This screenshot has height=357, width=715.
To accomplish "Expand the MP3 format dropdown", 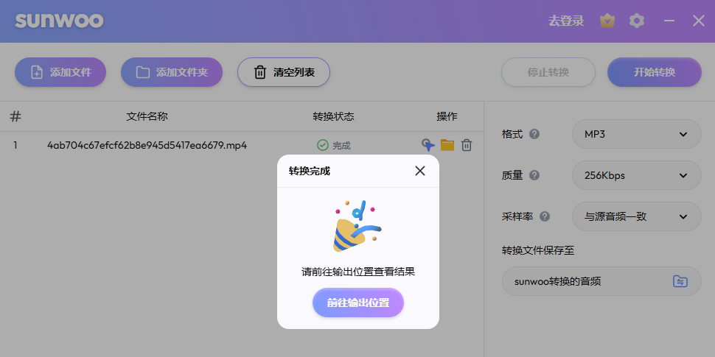I will coord(636,134).
